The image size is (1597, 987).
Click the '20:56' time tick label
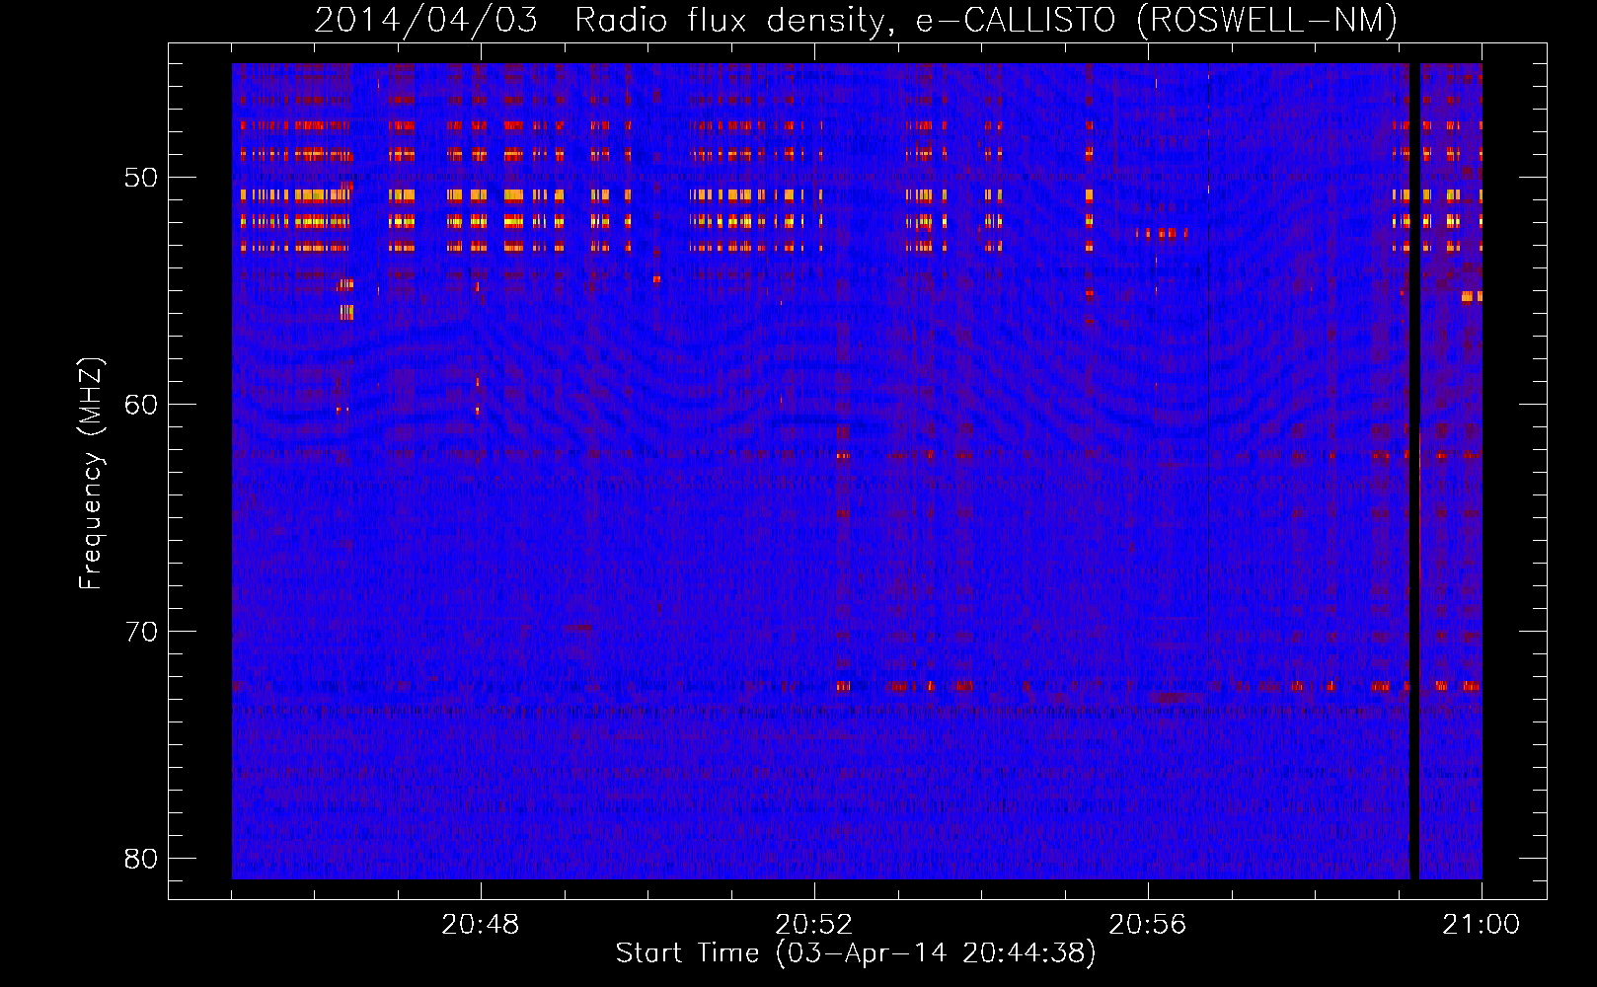click(x=1148, y=925)
